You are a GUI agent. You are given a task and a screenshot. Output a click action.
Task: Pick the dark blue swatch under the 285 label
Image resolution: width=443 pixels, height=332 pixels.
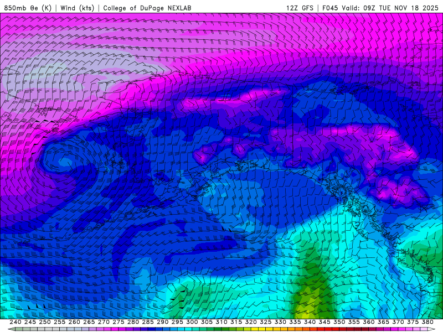click(151, 329)
